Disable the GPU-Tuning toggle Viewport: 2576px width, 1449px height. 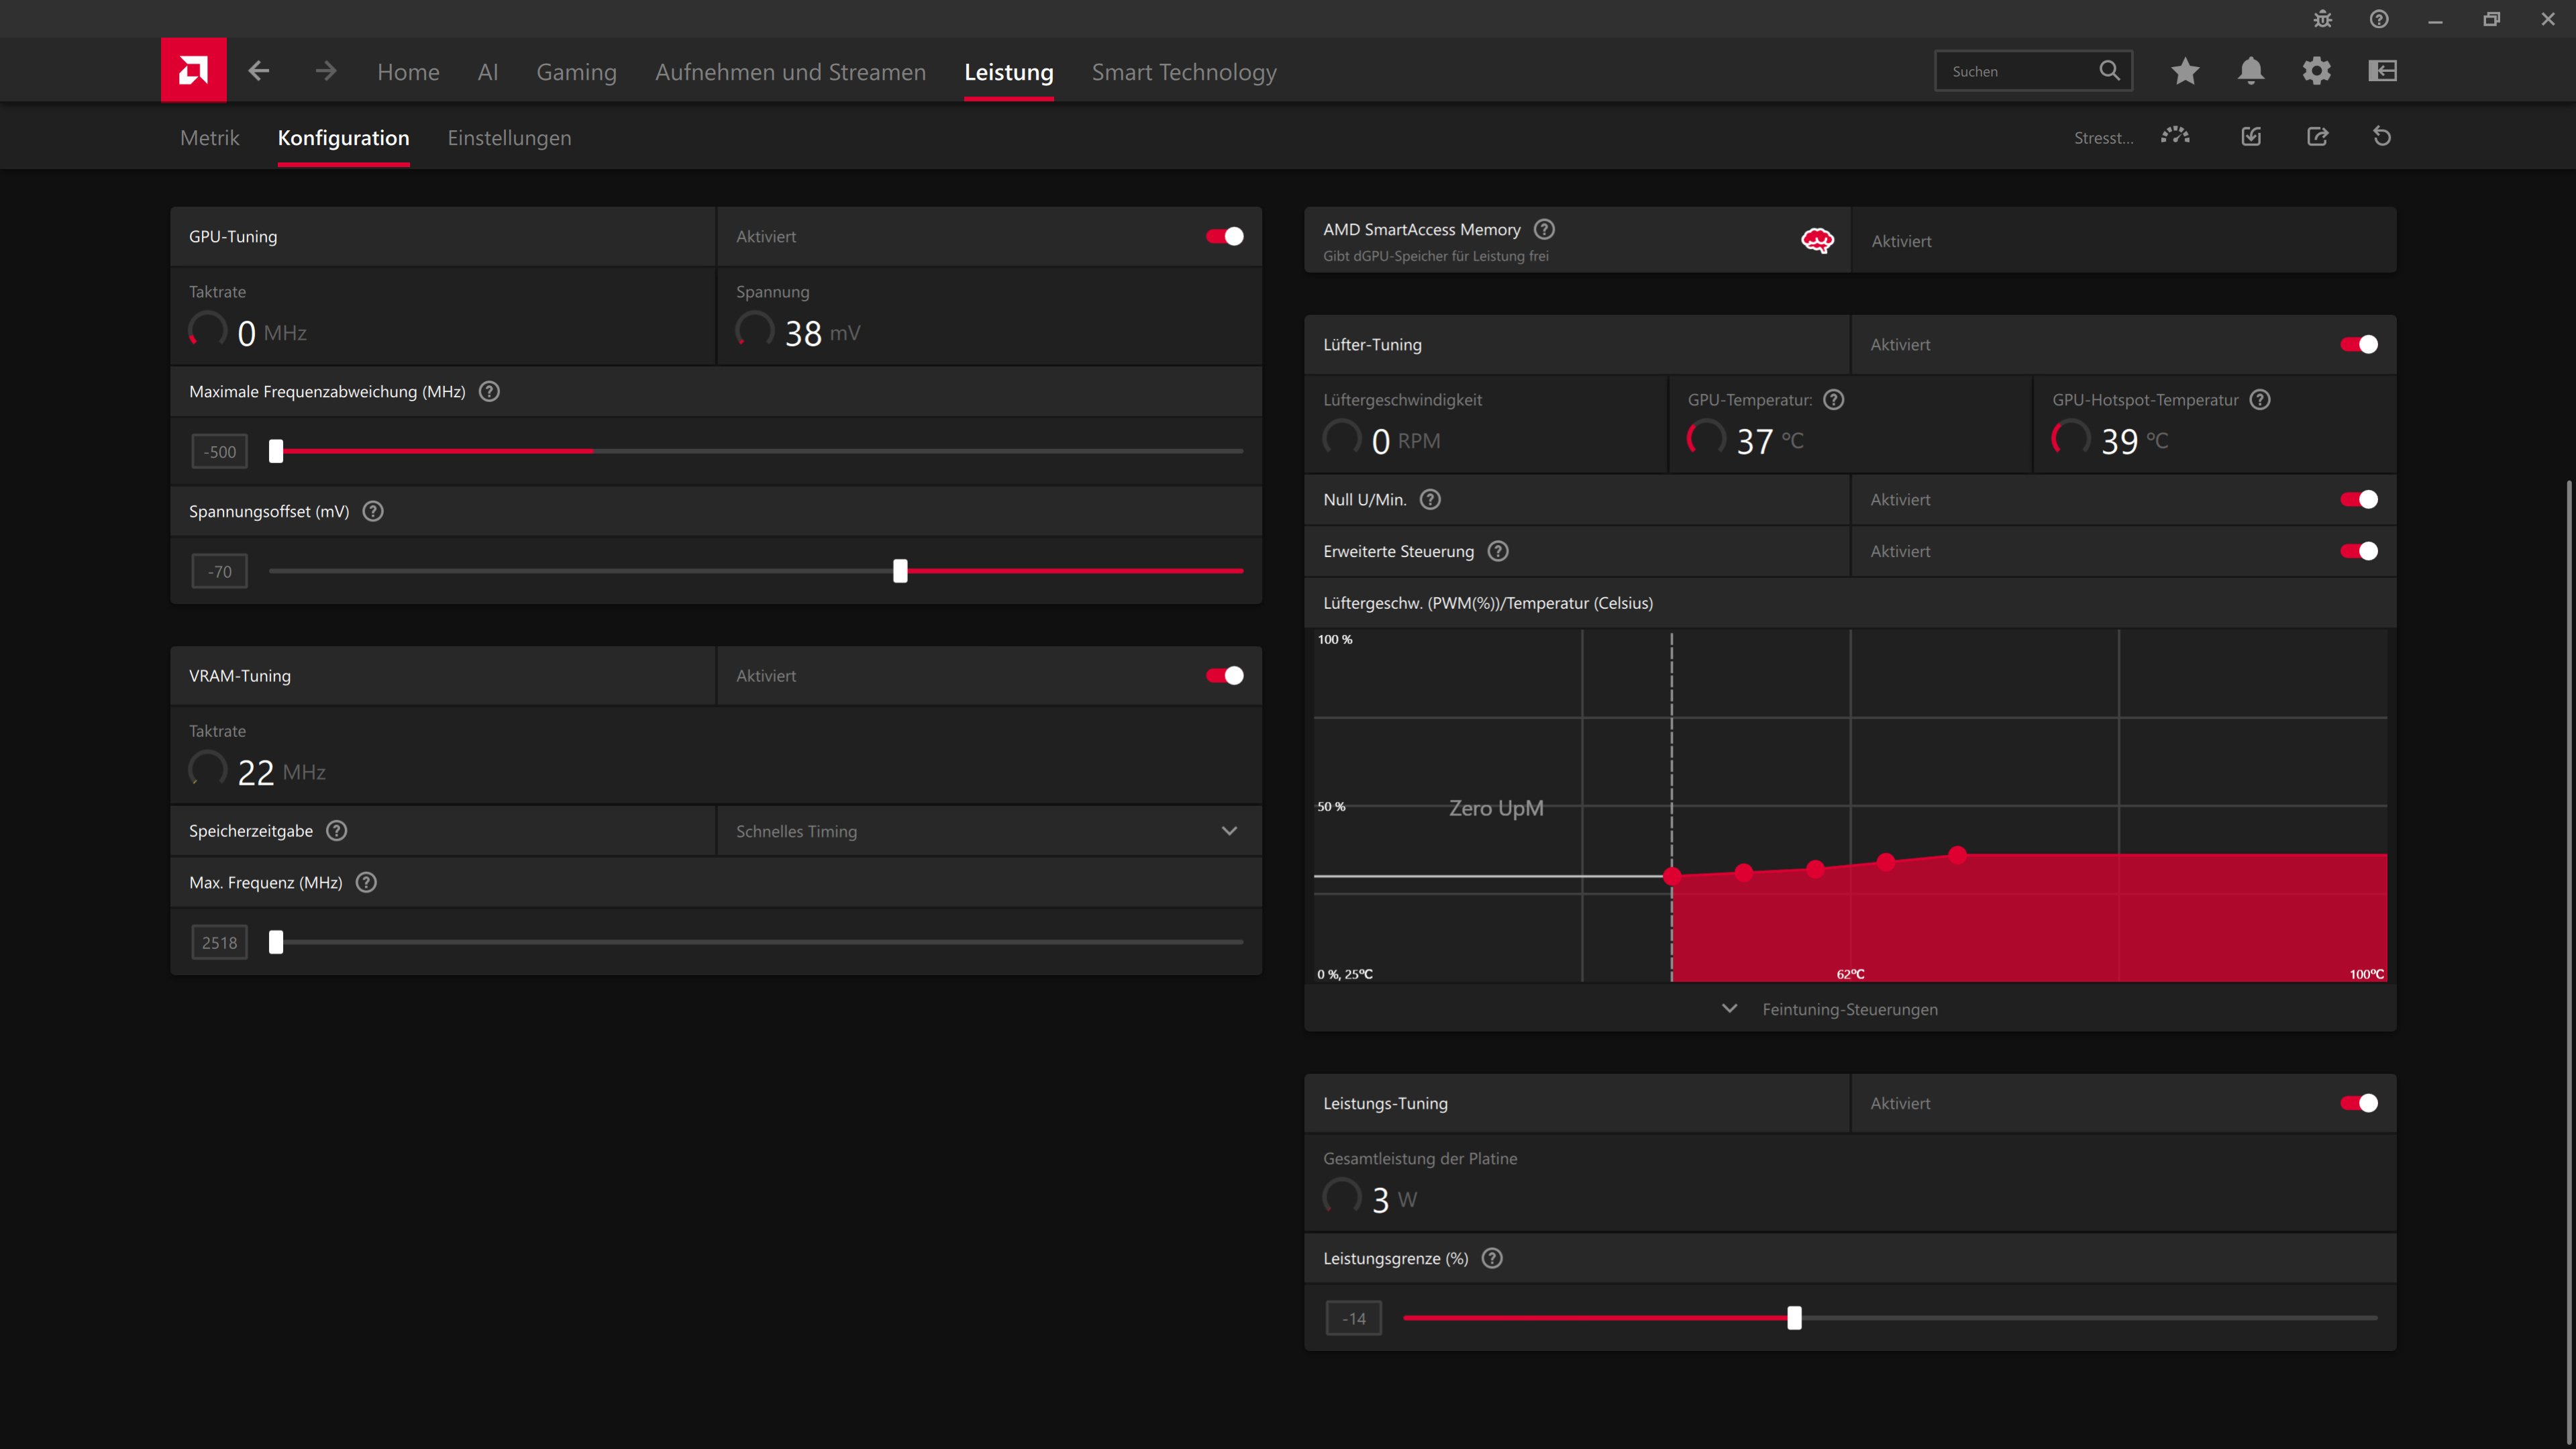point(1224,236)
